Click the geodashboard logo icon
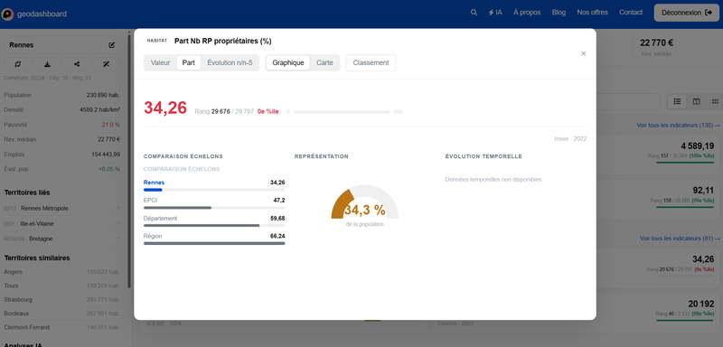Image resolution: width=723 pixels, height=347 pixels. tap(8, 14)
